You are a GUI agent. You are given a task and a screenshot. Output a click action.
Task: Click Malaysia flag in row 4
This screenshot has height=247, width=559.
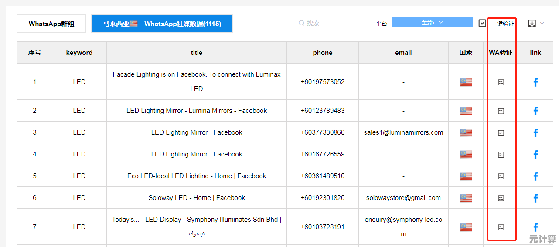point(466,155)
